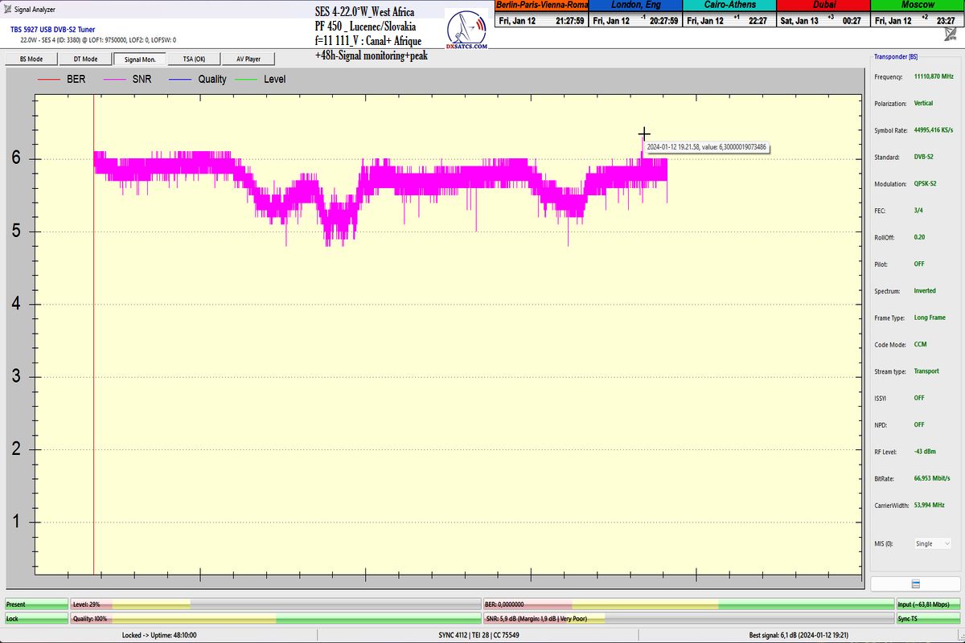Screen dimensions: 965x643
Task: Click the Present status indicator
Action: point(35,604)
